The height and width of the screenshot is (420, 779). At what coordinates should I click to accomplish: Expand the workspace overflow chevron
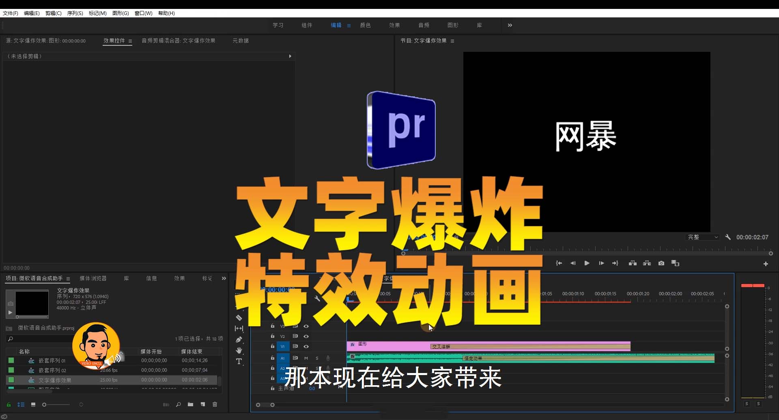coord(510,25)
